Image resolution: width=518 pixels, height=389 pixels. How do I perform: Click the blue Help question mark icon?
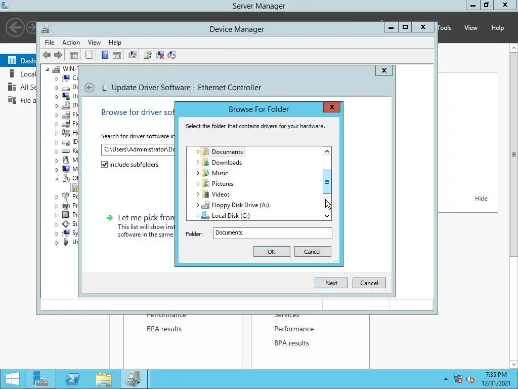(x=105, y=55)
